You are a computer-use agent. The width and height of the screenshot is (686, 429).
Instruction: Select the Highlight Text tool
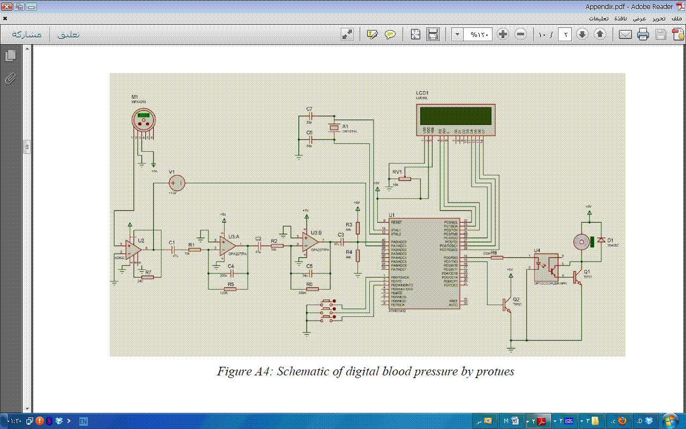(x=372, y=34)
